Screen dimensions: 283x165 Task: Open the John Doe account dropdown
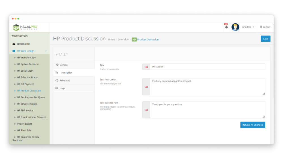point(248,27)
